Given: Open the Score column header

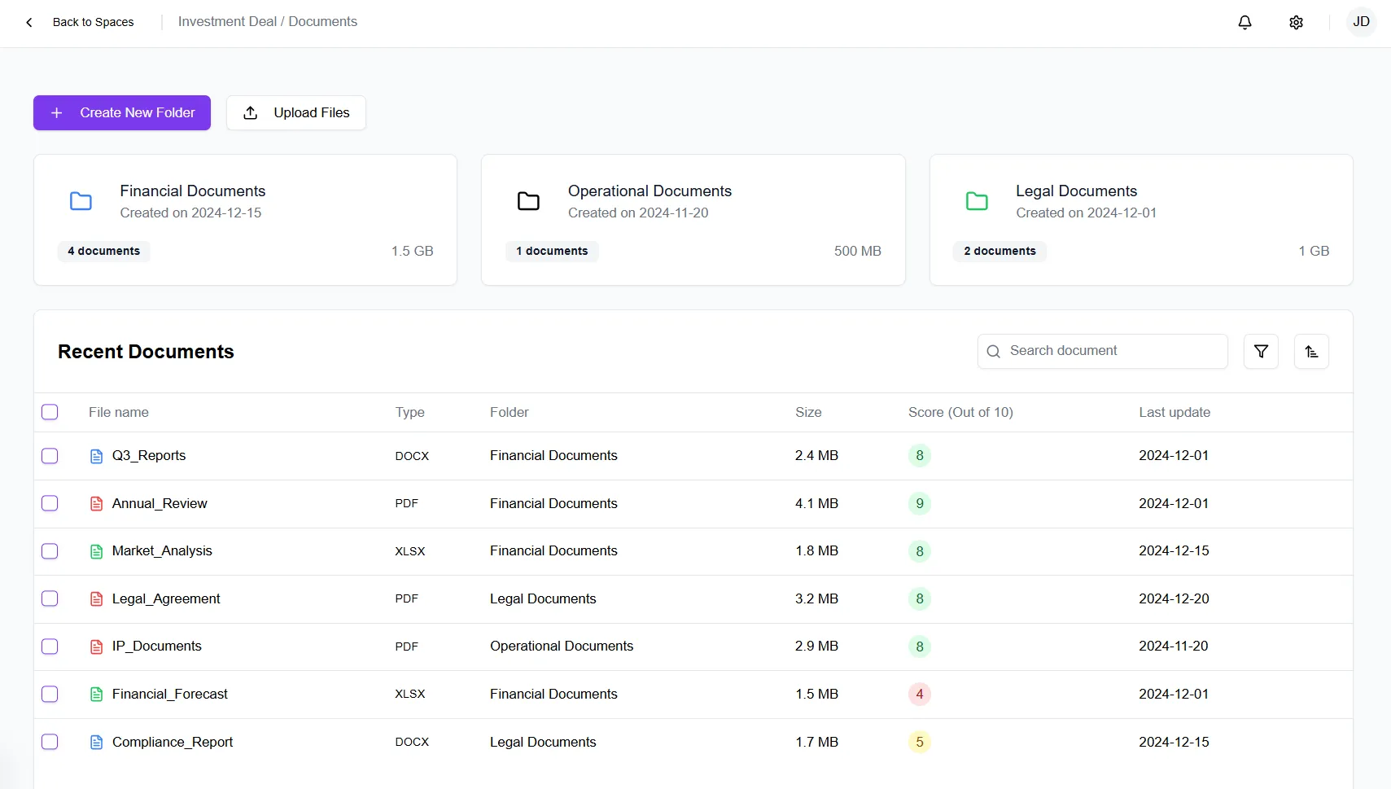Looking at the screenshot, I should [x=960, y=412].
